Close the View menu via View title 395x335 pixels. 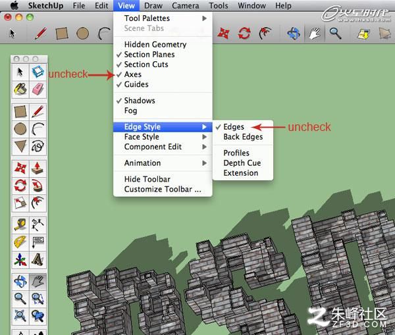pyautogui.click(x=126, y=5)
